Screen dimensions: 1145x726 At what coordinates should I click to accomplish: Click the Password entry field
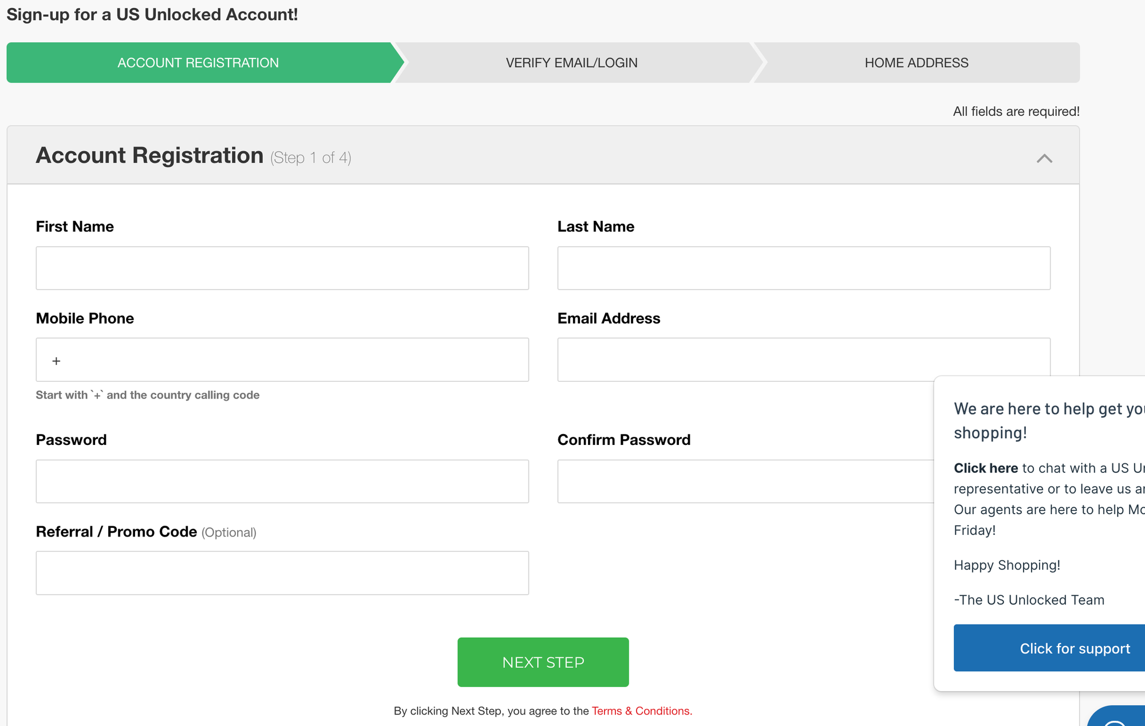point(282,482)
